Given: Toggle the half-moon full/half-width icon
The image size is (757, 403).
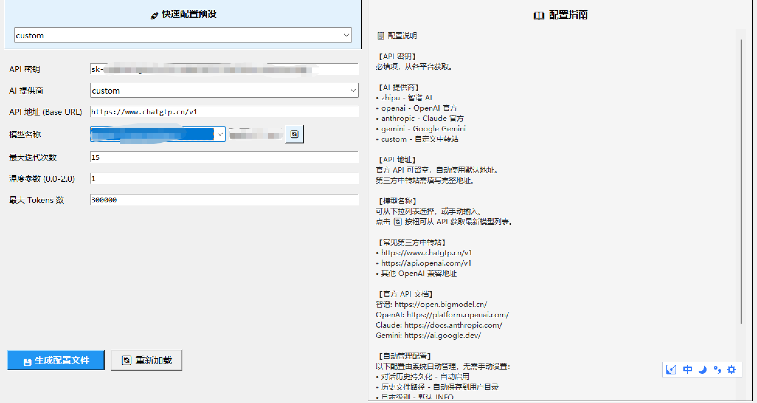Looking at the screenshot, I should (x=702, y=370).
